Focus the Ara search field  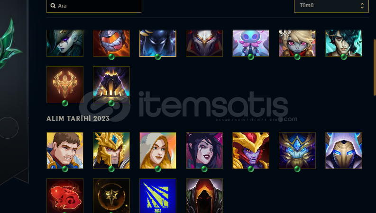[94, 6]
